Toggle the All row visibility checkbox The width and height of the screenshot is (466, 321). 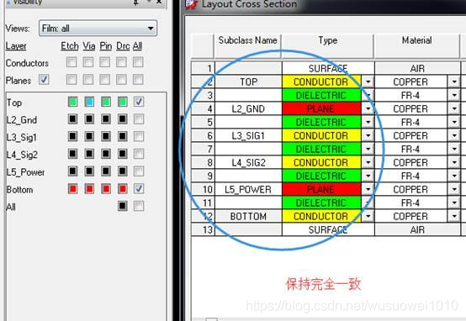139,206
